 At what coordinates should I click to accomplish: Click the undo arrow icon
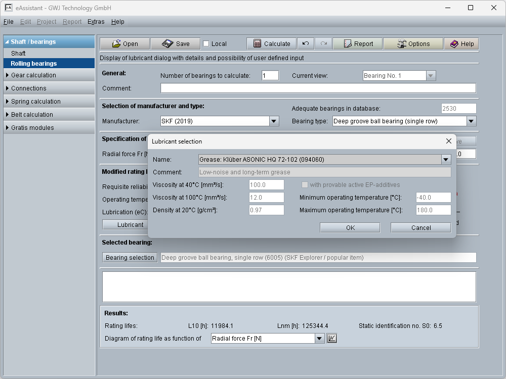coord(306,44)
